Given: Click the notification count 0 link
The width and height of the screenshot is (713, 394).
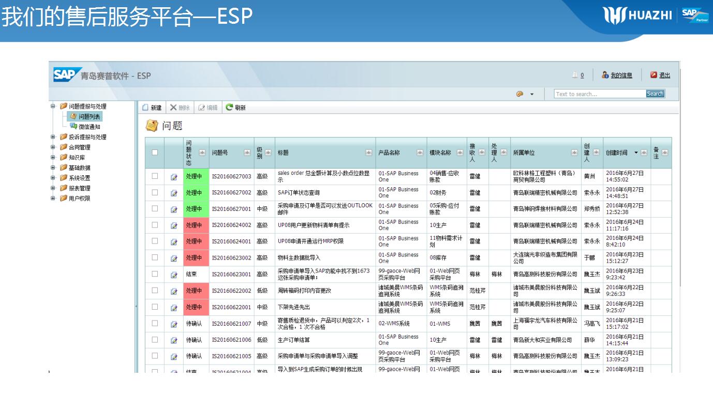Looking at the screenshot, I should coord(582,75).
